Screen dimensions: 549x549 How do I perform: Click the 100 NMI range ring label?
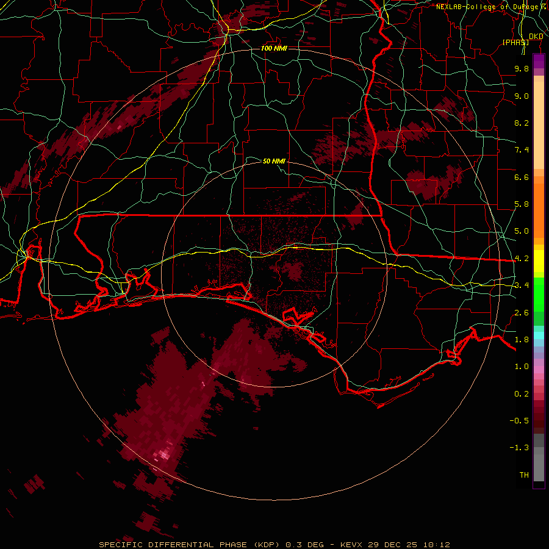point(274,48)
